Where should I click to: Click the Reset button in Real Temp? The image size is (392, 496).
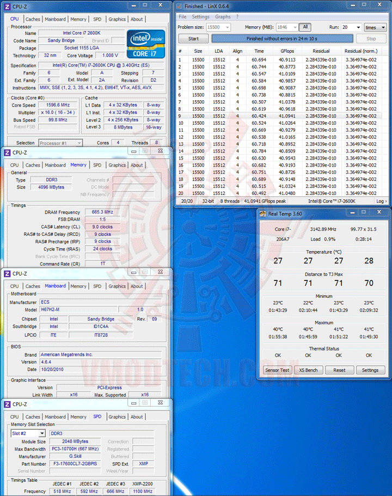click(340, 370)
